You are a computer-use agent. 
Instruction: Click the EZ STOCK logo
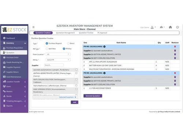pyautogui.click(x=14, y=30)
